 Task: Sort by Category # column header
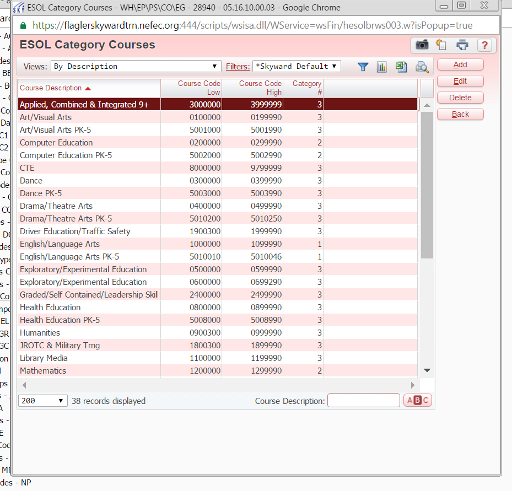coord(303,88)
